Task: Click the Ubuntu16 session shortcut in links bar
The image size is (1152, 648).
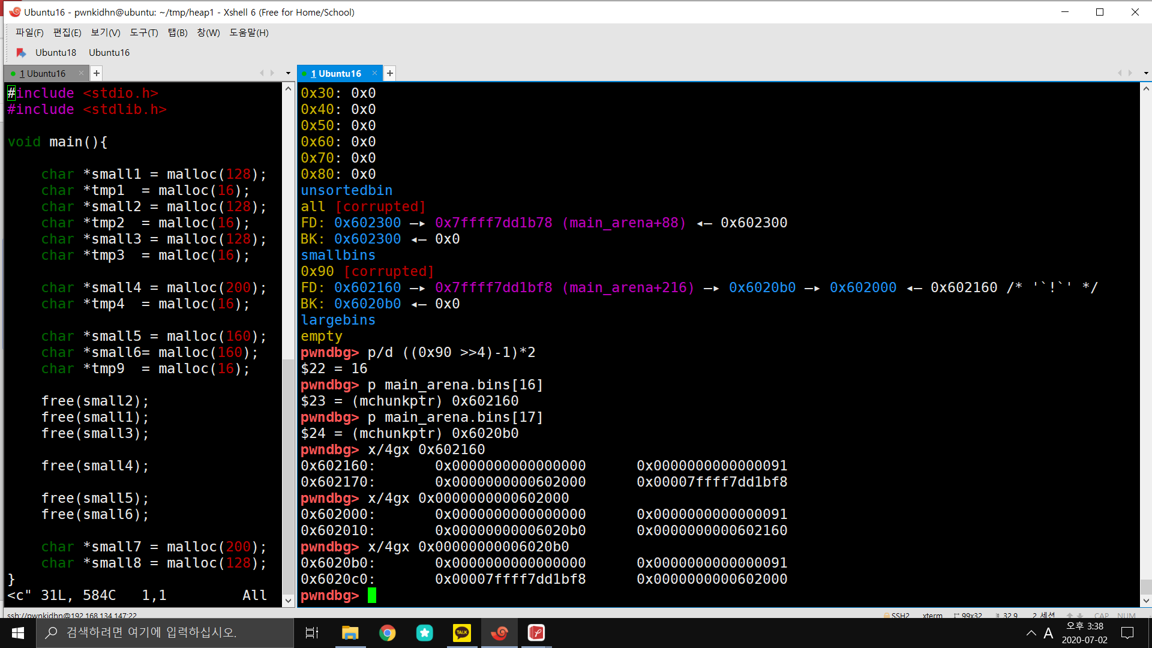Action: pos(109,52)
